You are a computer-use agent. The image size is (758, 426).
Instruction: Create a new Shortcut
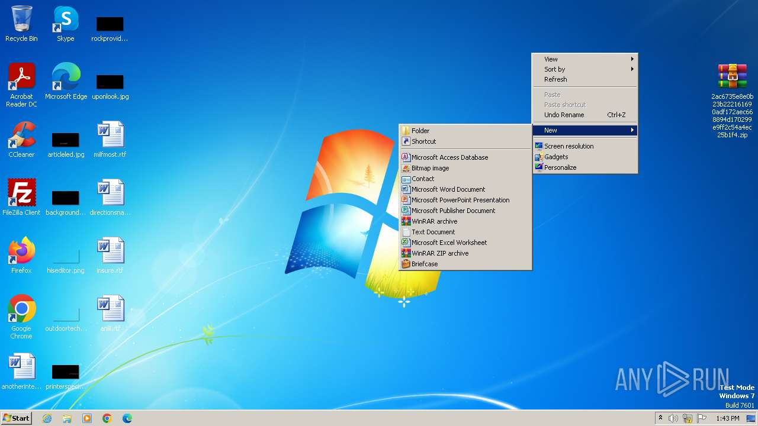pos(465,141)
